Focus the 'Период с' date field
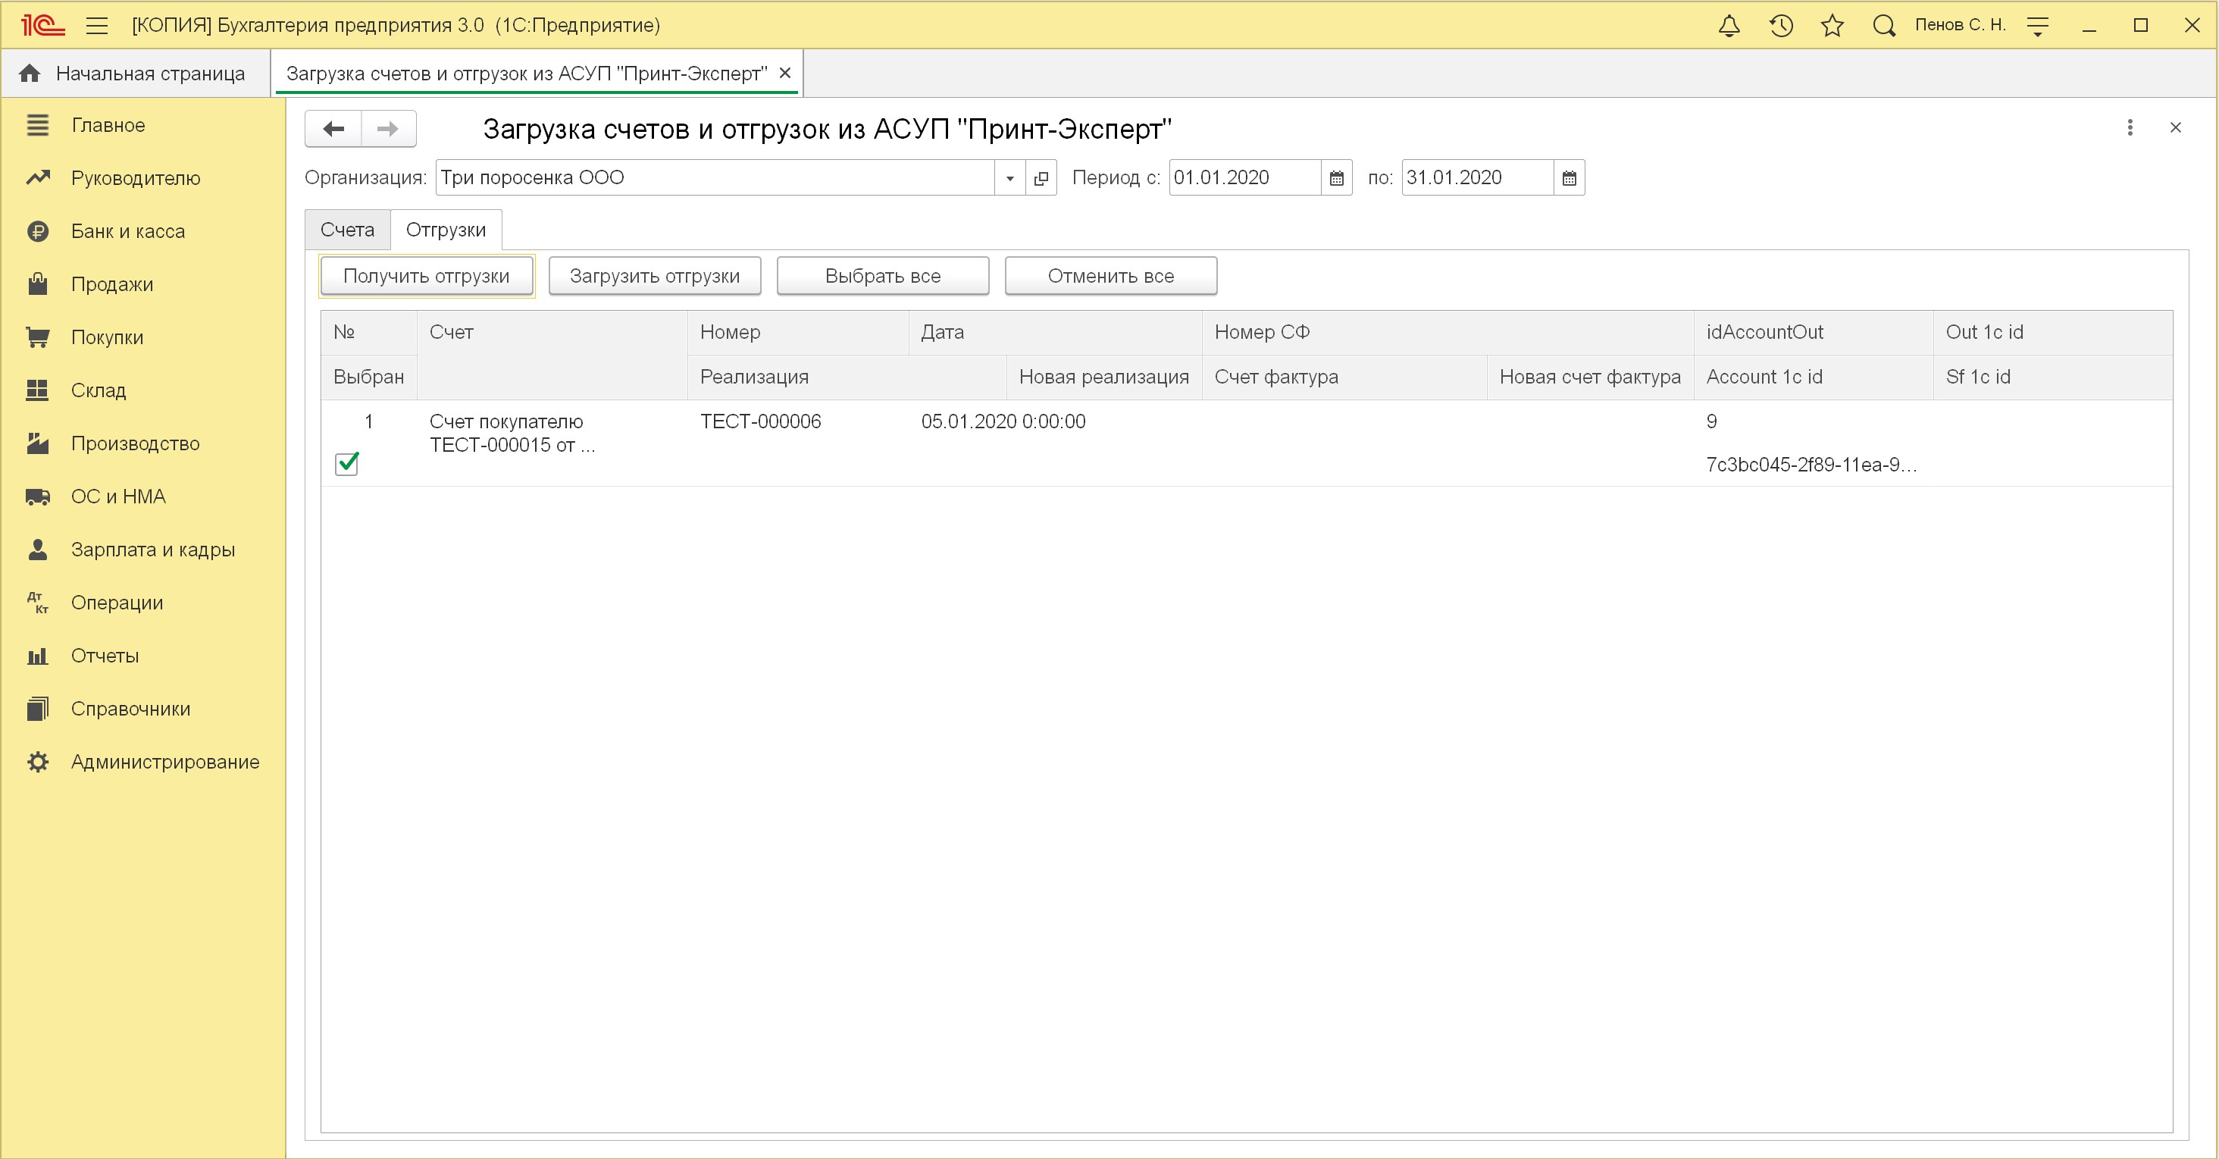Viewport: 2219px width, 1159px height. pyautogui.click(x=1244, y=177)
